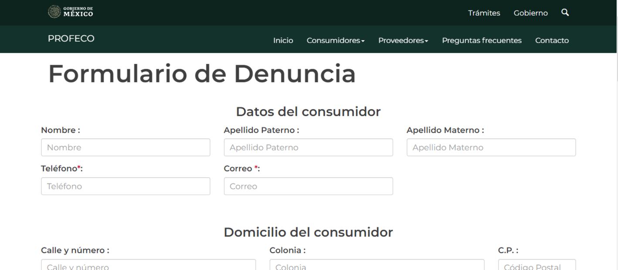Open the search magnifier icon
The width and height of the screenshot is (618, 270).
(565, 13)
